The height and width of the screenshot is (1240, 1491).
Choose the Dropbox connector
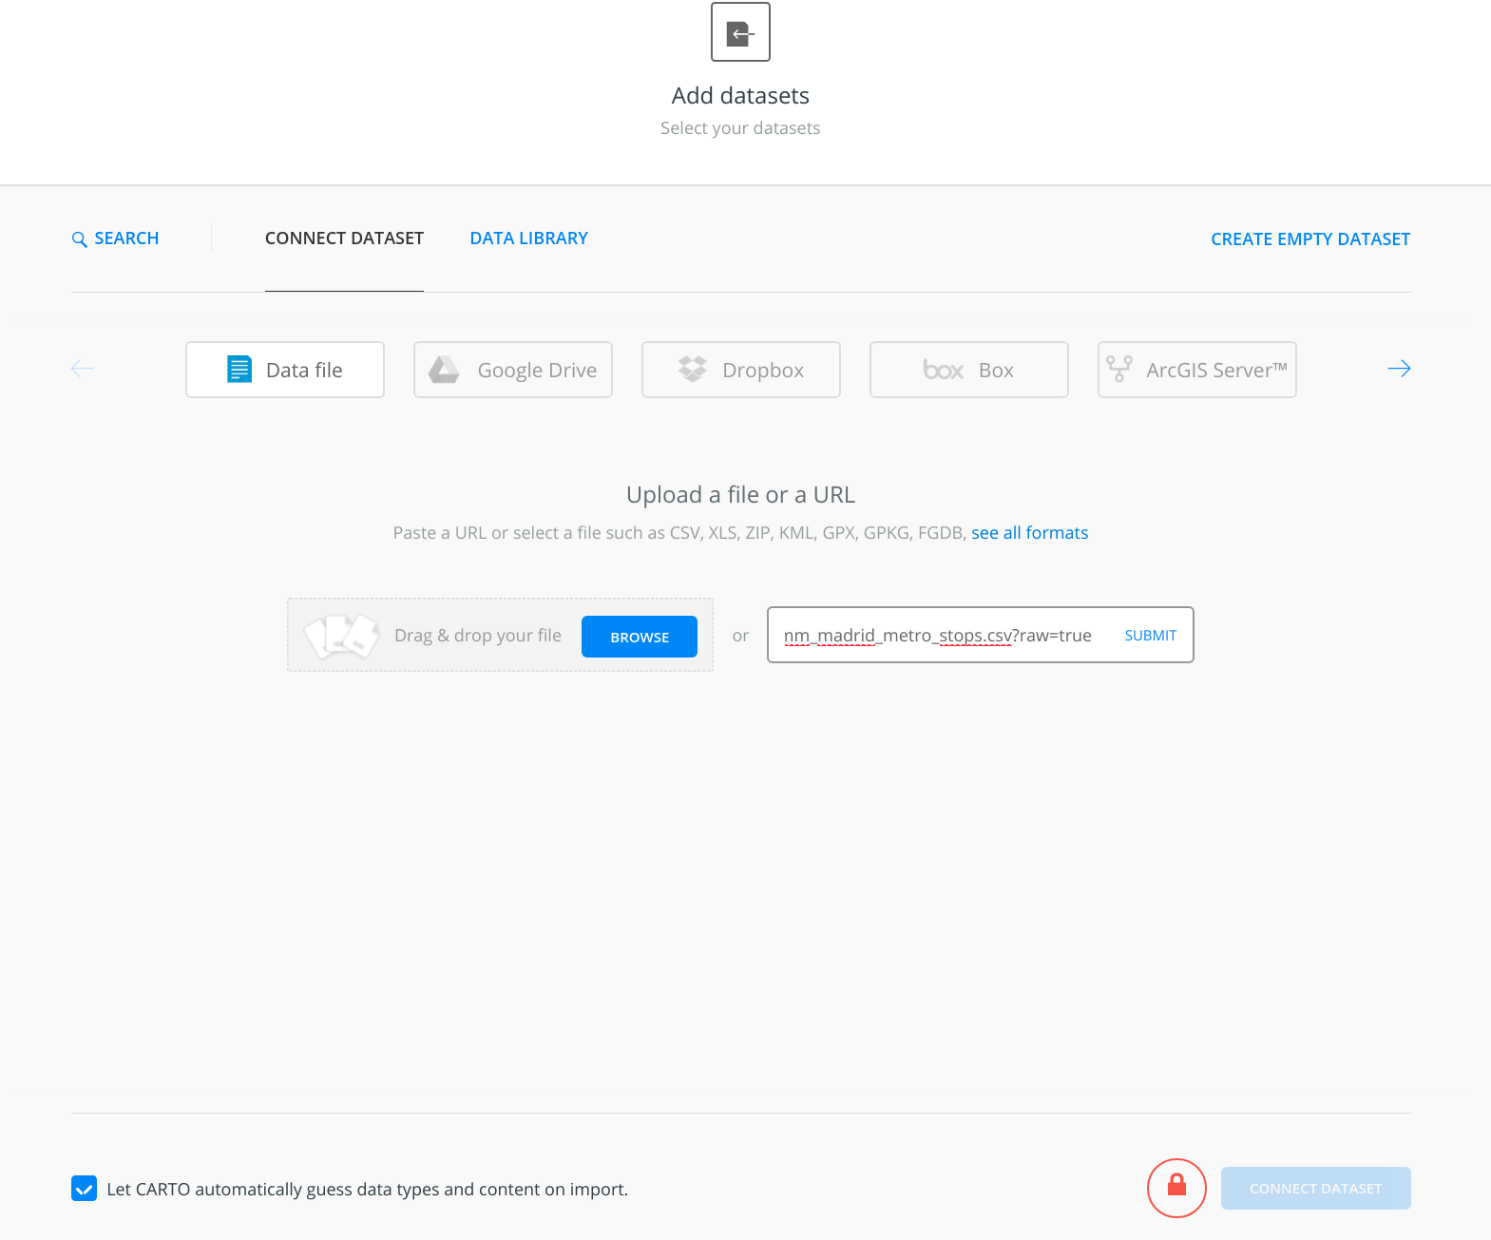[741, 370]
